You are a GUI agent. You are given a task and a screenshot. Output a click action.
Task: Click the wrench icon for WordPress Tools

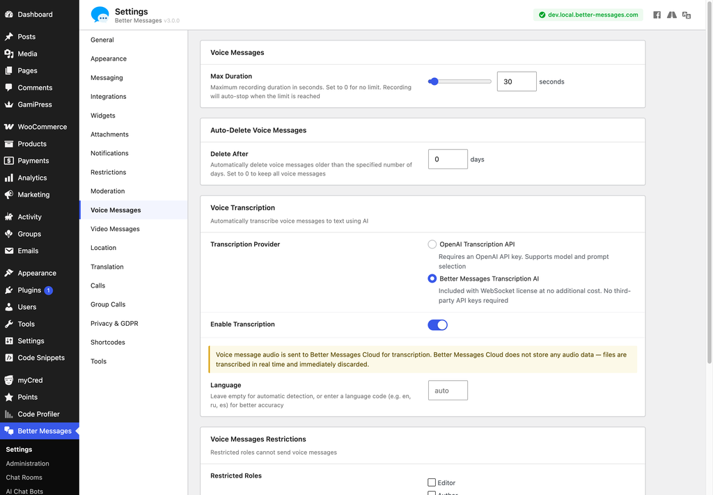tap(8, 324)
